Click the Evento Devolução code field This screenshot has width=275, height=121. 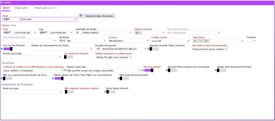(x=7, y=57)
